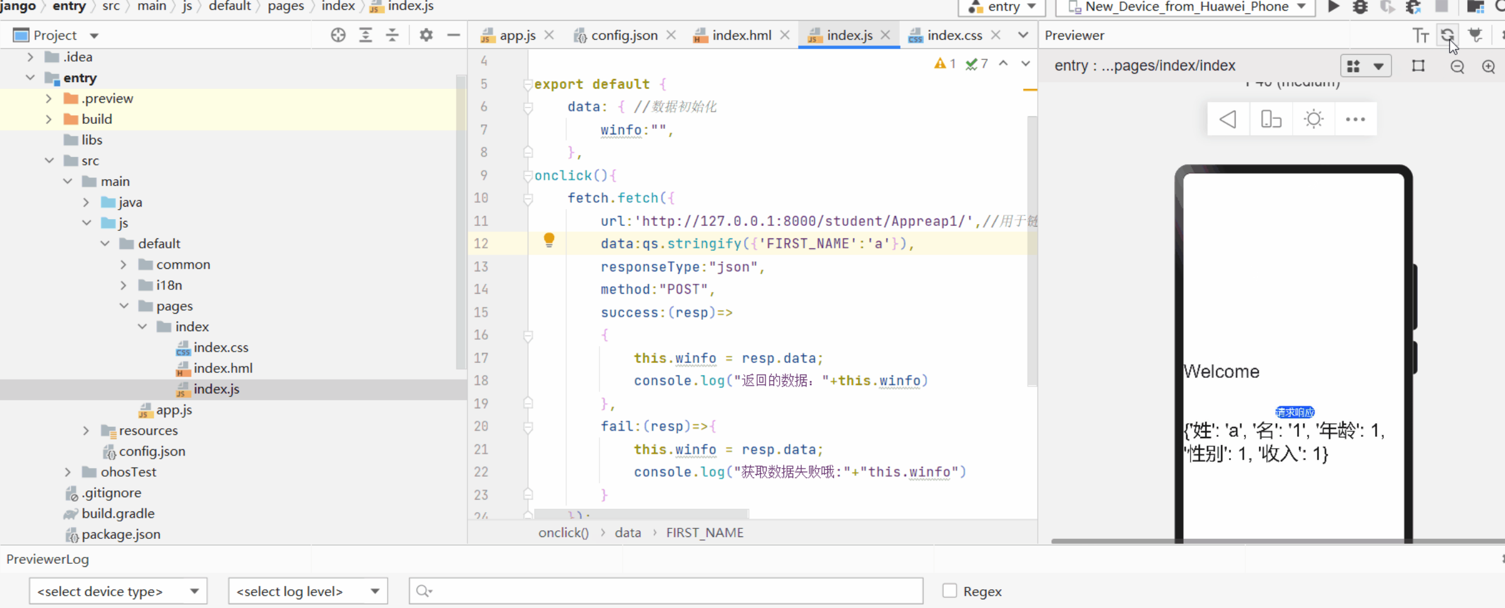Locate the current file in Project tree
The image size is (1505, 608).
338,35
